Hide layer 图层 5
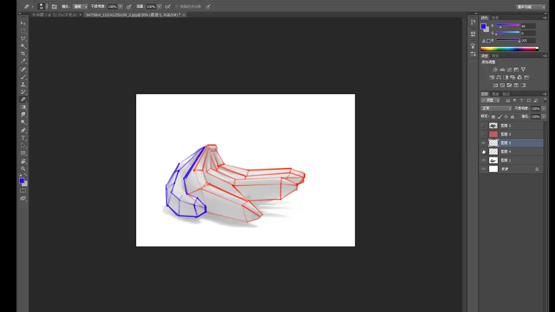The image size is (555, 312). click(x=483, y=143)
